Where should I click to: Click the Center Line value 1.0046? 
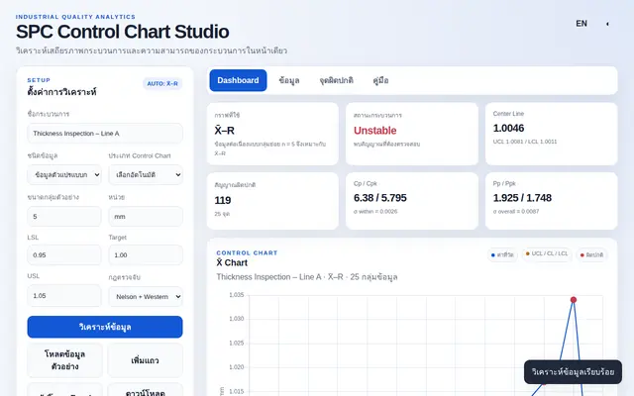click(508, 128)
